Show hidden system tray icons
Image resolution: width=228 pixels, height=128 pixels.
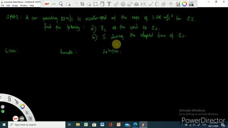(182, 125)
